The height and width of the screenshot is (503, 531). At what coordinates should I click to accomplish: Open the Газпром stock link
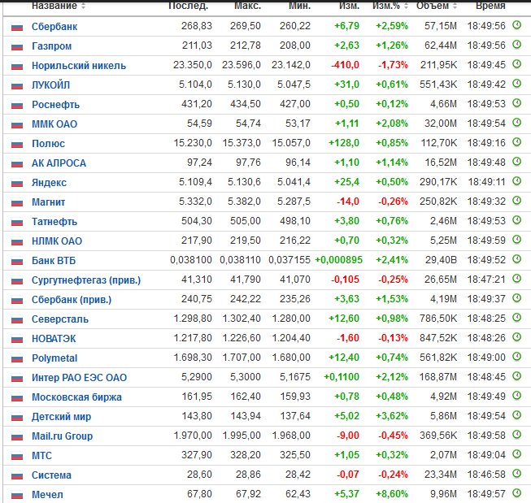click(x=51, y=46)
